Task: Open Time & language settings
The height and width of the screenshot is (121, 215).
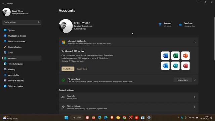Action: coord(22,64)
